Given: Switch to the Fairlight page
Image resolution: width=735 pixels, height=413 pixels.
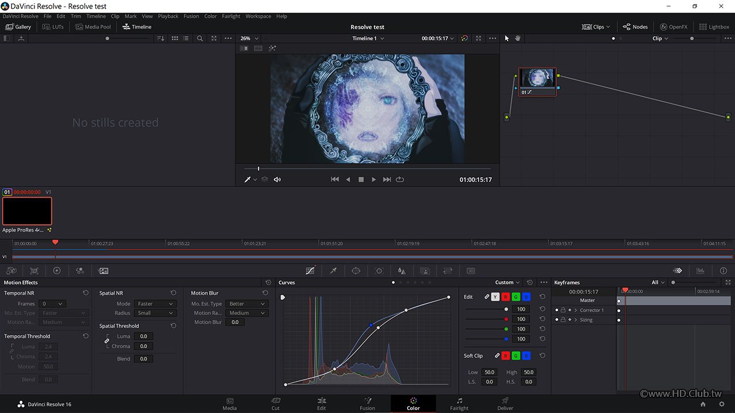Looking at the screenshot, I should click(459, 403).
